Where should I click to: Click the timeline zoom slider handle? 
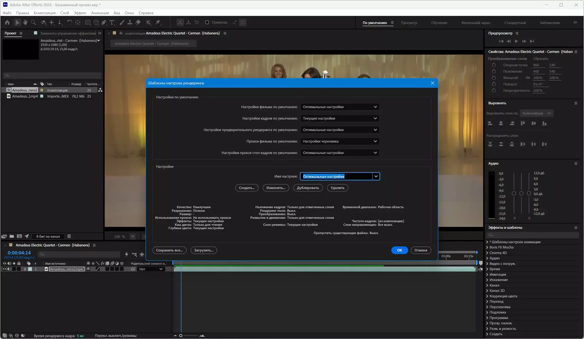[181, 336]
